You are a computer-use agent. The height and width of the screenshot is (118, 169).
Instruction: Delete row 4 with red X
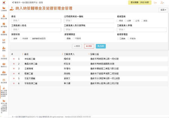14,74
